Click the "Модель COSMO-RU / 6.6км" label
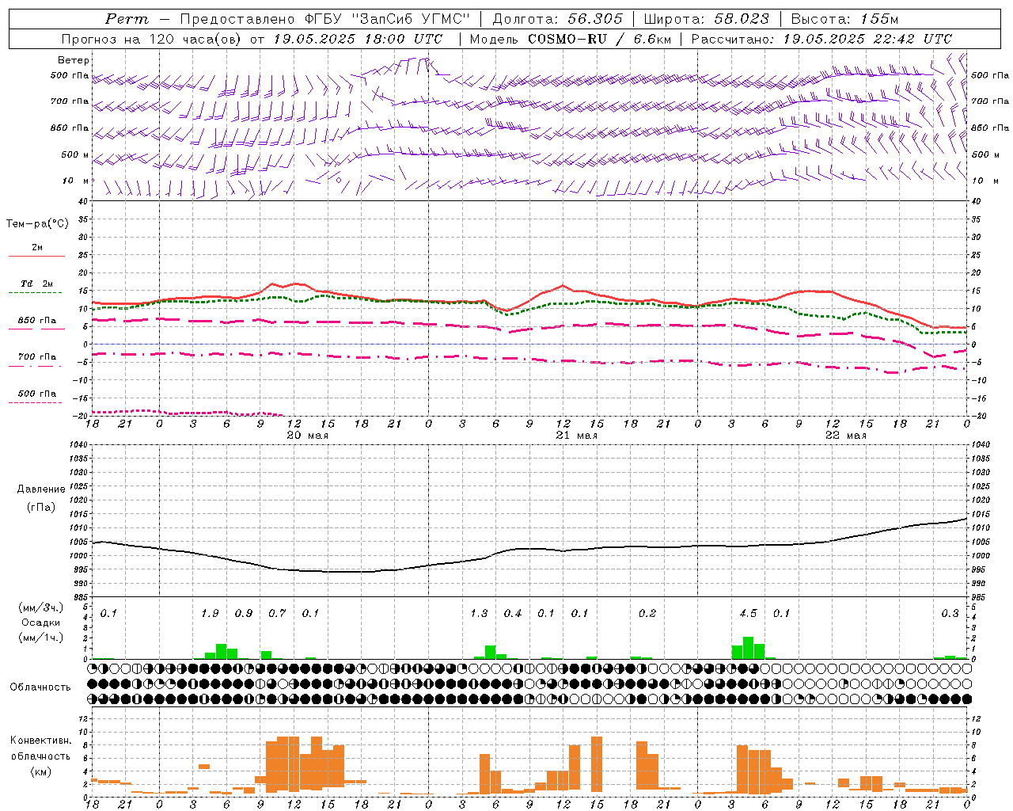Viewport: 1013px width, 811px height. click(x=571, y=39)
